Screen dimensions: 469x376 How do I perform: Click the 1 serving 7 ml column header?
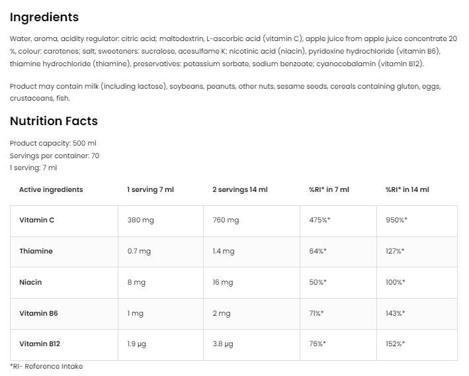[x=150, y=189]
